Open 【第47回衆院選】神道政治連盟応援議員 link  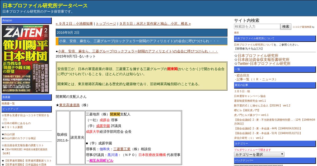click(x=24, y=151)
